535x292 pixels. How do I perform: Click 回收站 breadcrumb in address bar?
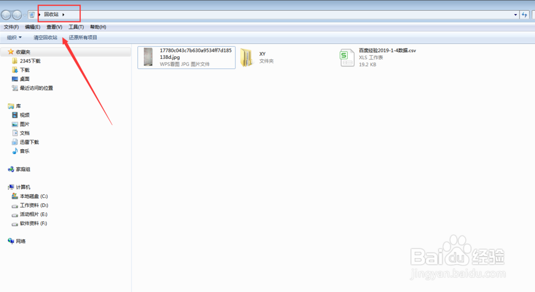click(x=51, y=14)
